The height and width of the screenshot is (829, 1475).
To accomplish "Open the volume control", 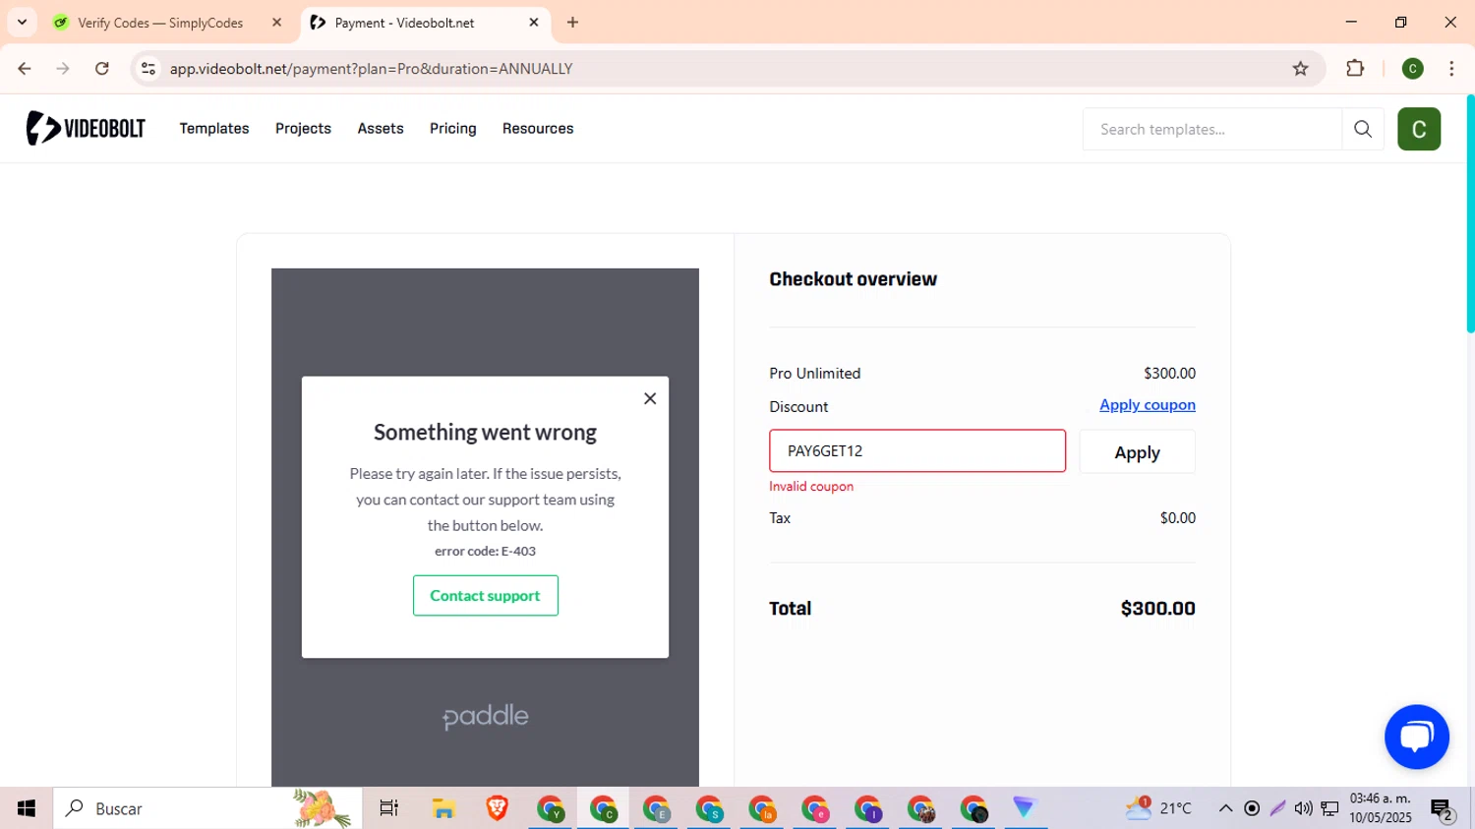I will point(1304,808).
